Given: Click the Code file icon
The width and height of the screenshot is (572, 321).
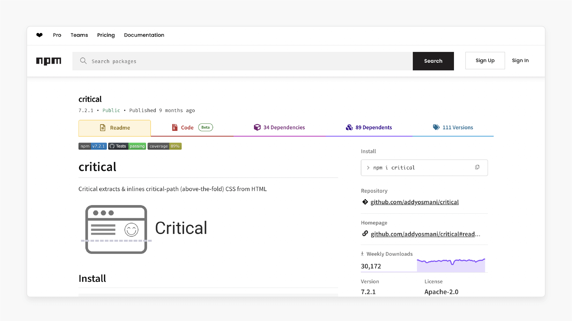Looking at the screenshot, I should tap(175, 127).
